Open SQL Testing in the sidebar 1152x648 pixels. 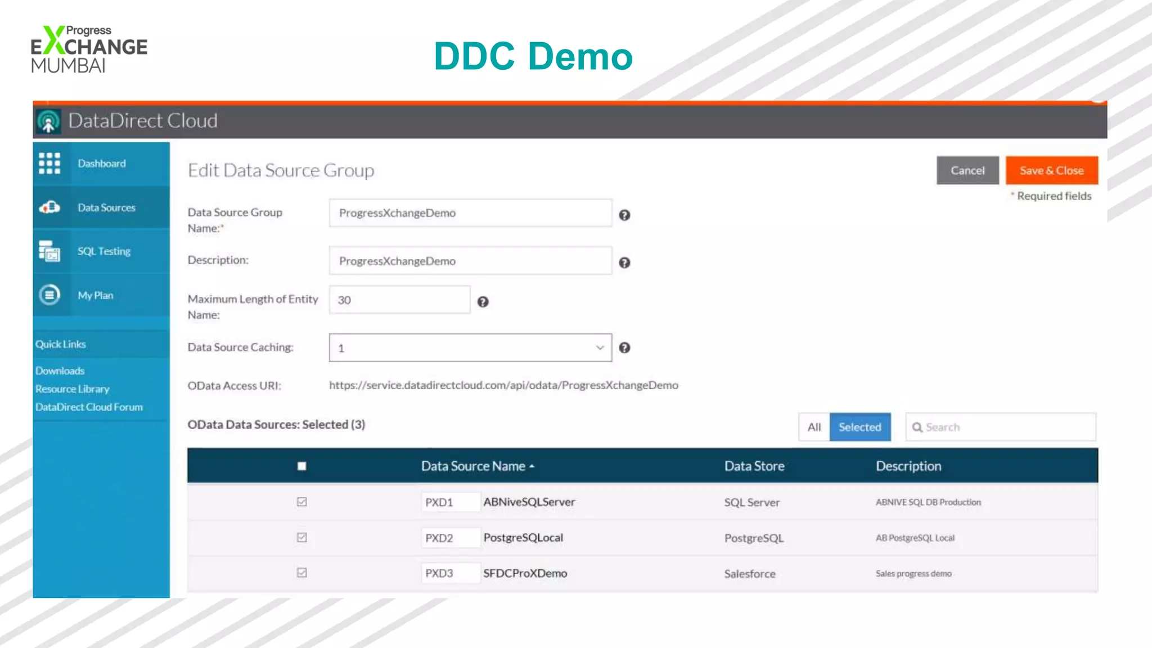(x=101, y=251)
